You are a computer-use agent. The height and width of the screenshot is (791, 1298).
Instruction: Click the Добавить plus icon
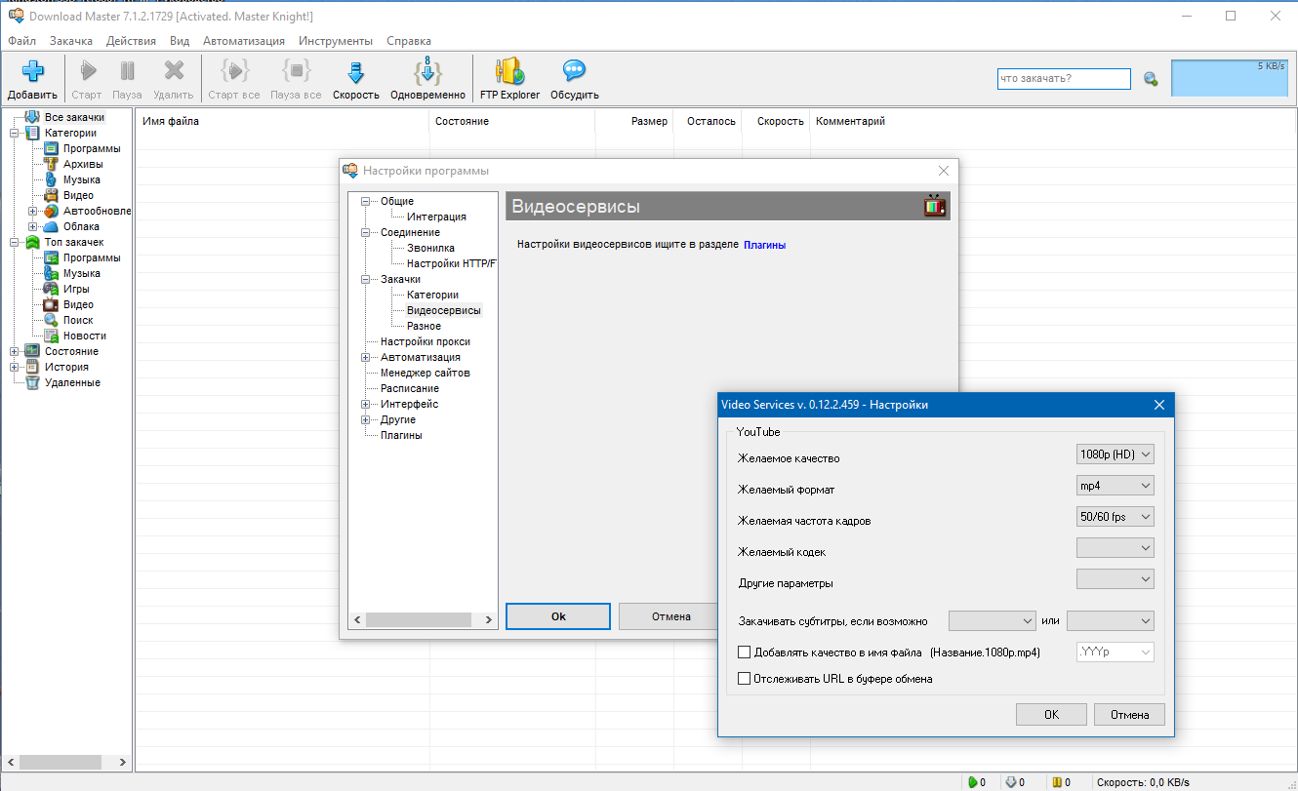tap(32, 71)
